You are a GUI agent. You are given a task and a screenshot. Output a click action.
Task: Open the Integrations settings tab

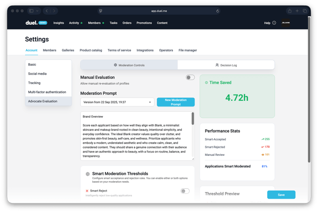[145, 50]
